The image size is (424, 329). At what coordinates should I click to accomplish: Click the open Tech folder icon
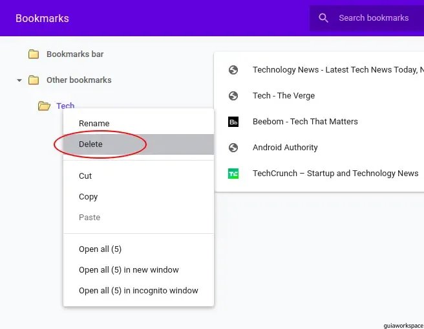(x=44, y=106)
